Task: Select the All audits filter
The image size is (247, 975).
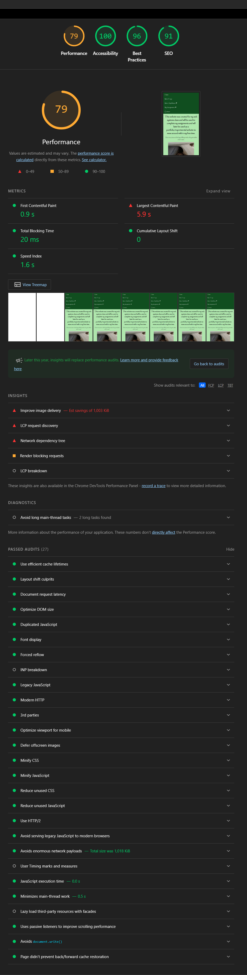Action: tap(202, 385)
